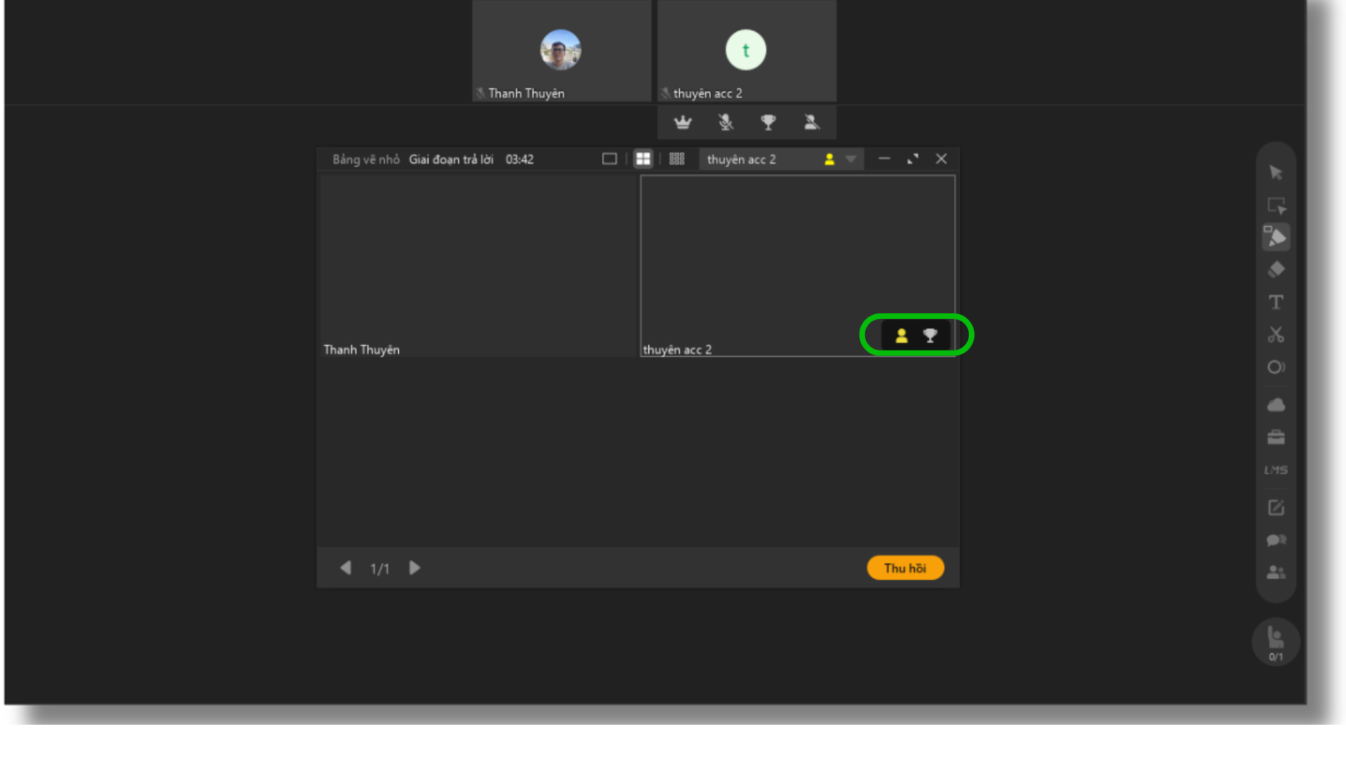
Task: Give crown presenter role to thuyên acc 2
Action: [682, 123]
